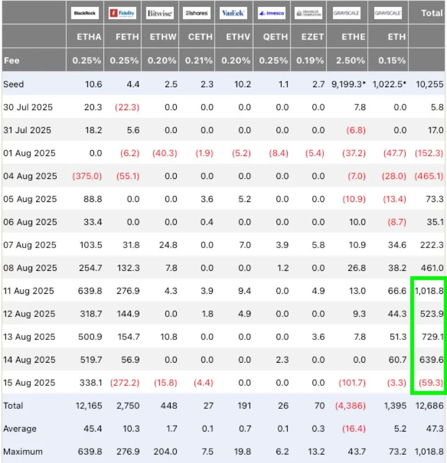447x463 pixels.
Task: Click the Grayscale logo above ETH
Action: [388, 13]
